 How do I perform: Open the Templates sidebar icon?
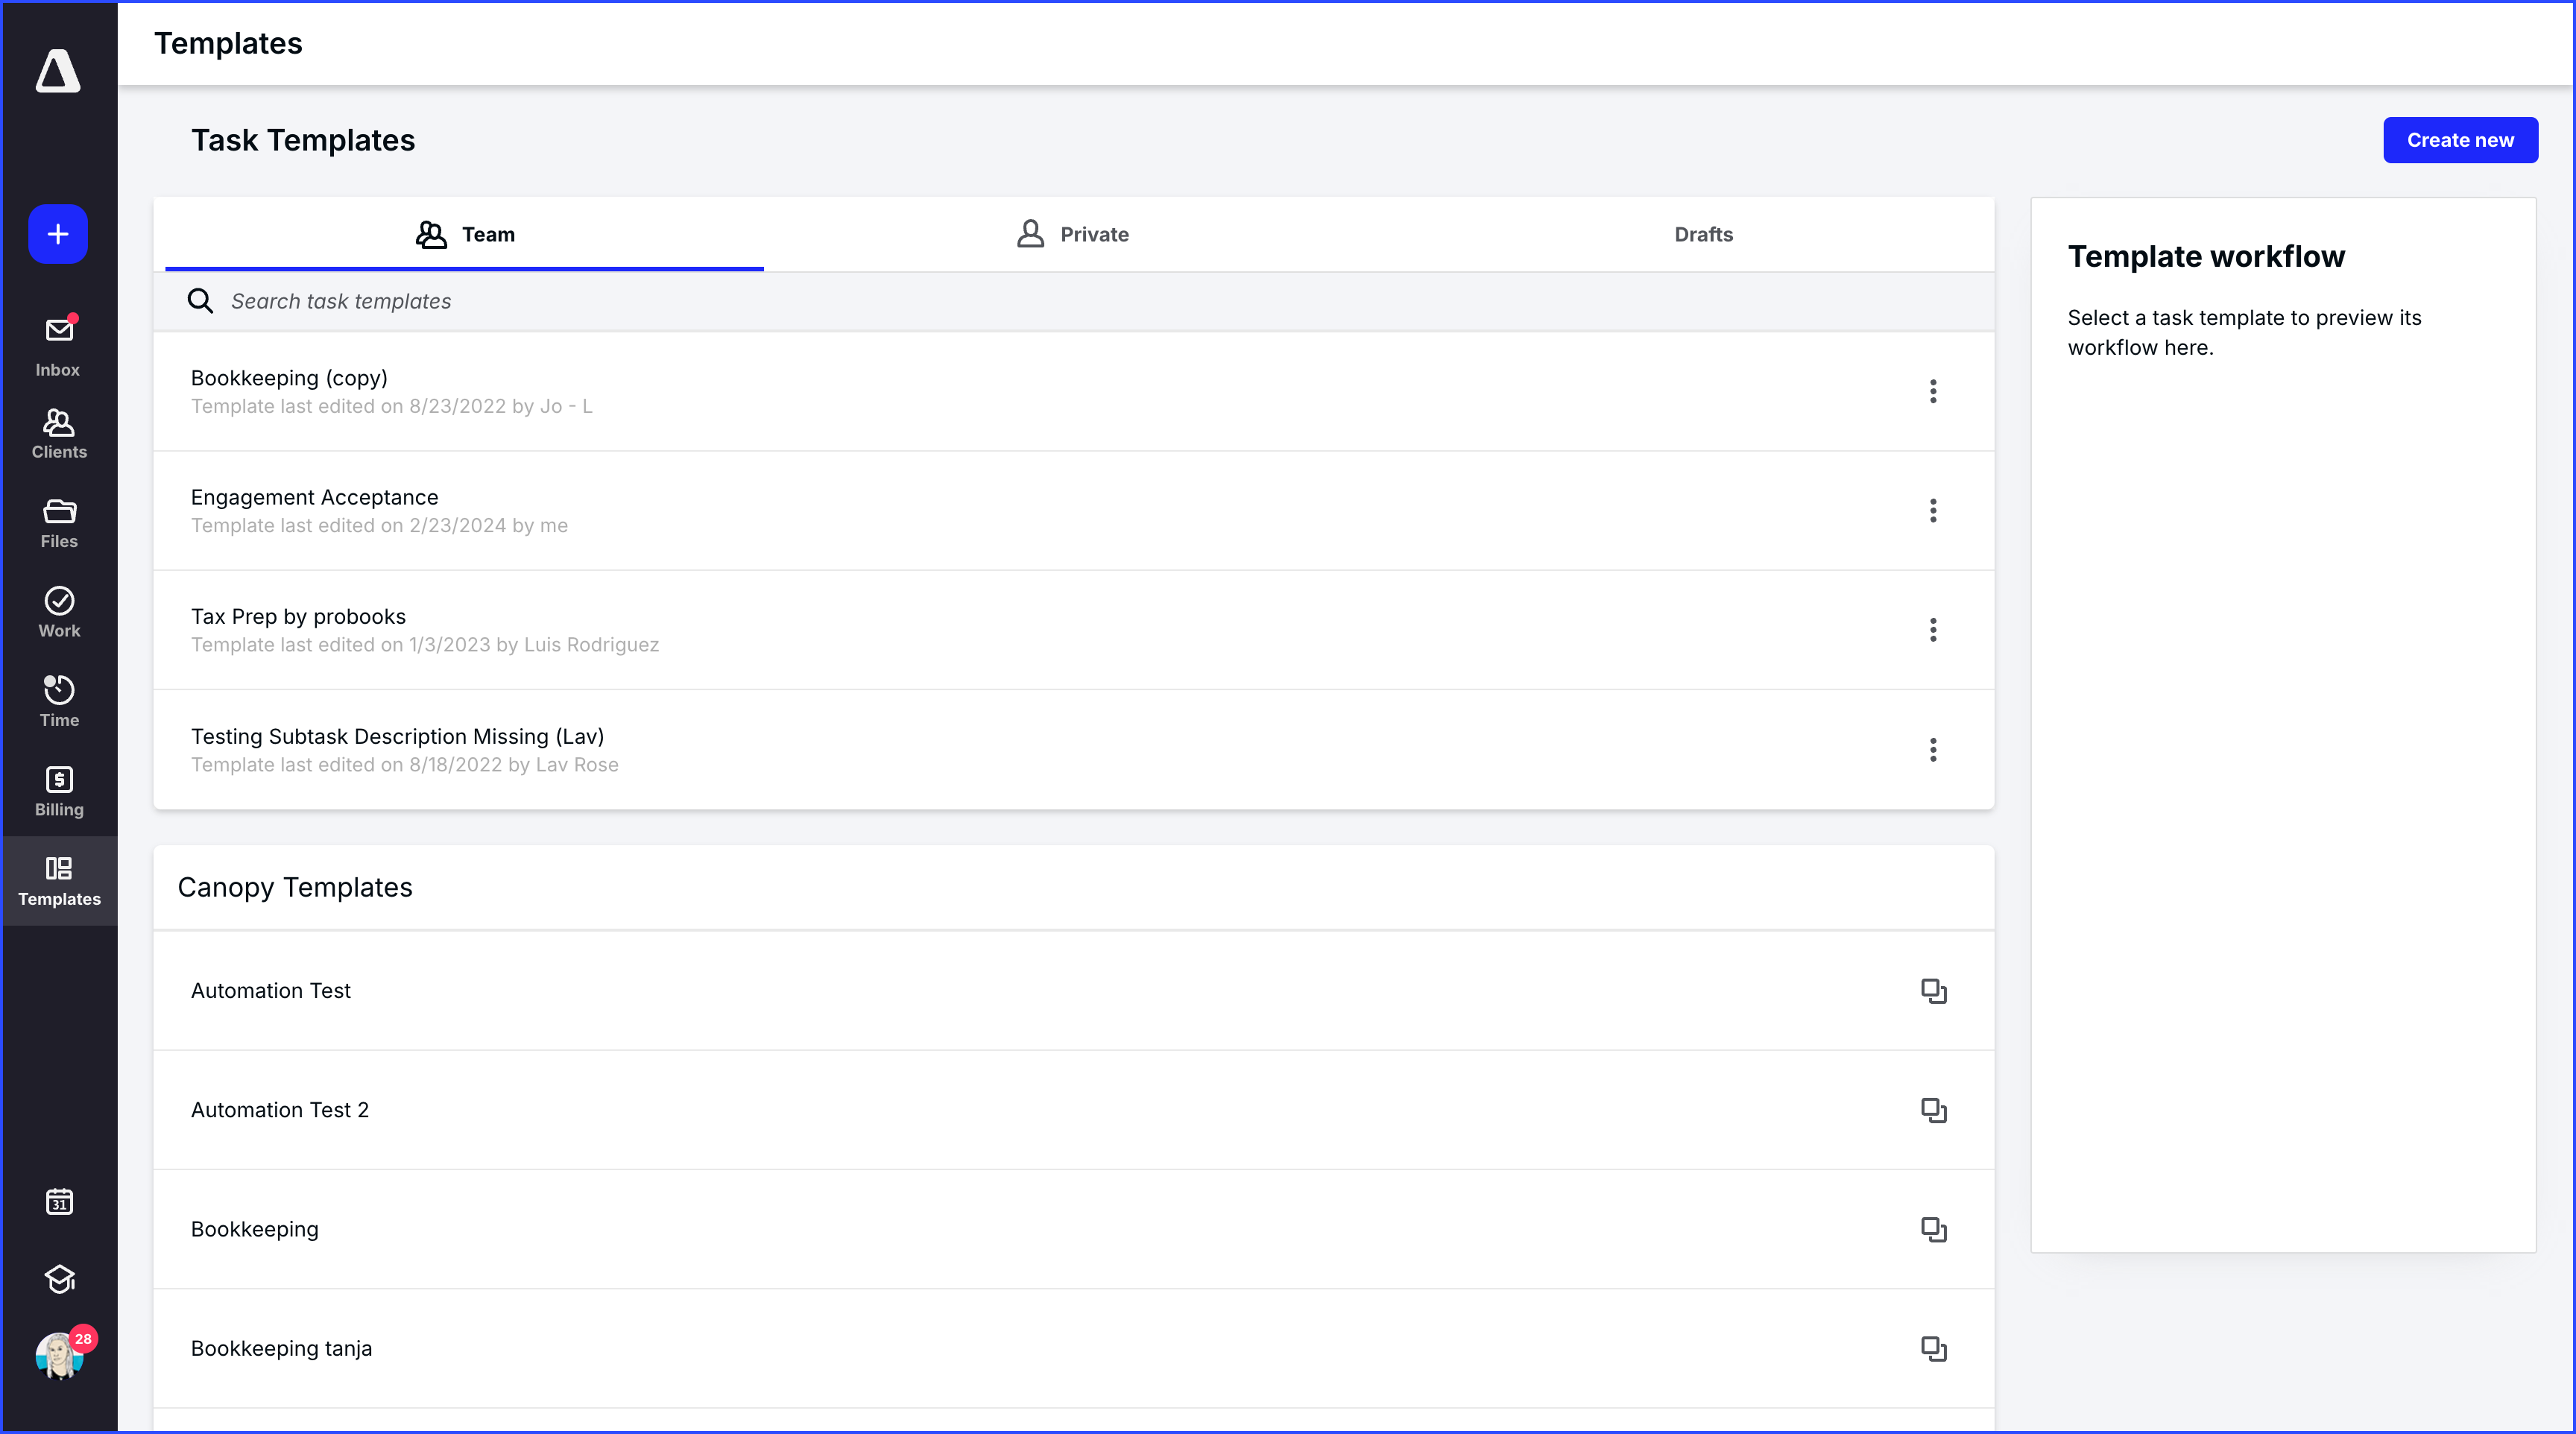57,879
